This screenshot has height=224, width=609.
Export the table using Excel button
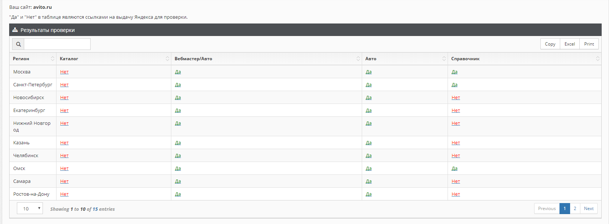pos(569,44)
